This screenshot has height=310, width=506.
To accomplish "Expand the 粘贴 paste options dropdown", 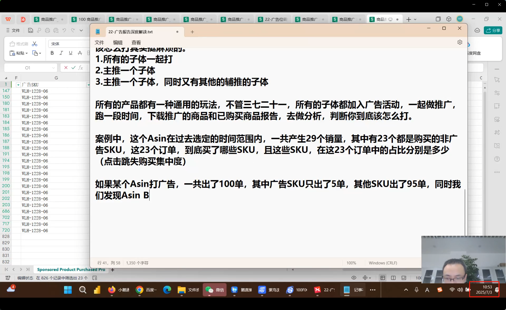I will coord(27,53).
